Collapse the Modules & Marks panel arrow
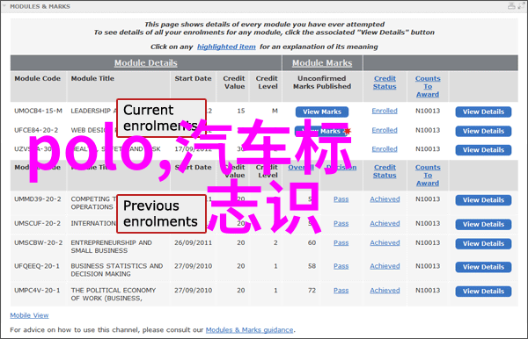528x339 pixels. click(4, 6)
